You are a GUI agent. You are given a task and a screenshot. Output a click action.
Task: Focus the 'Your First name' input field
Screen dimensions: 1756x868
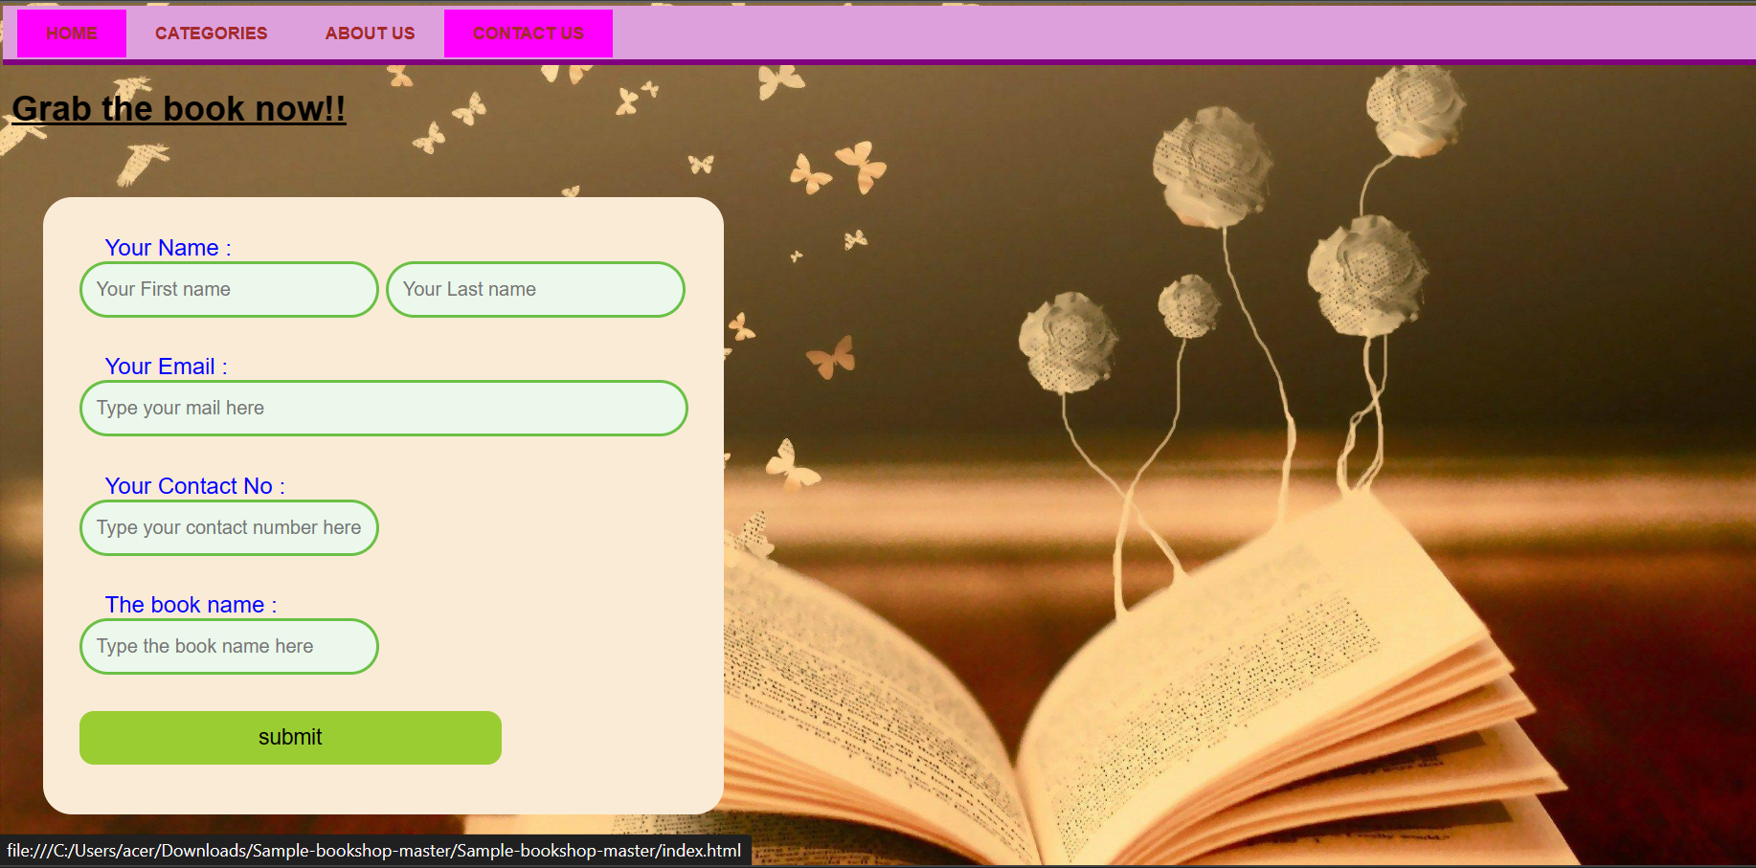(229, 289)
